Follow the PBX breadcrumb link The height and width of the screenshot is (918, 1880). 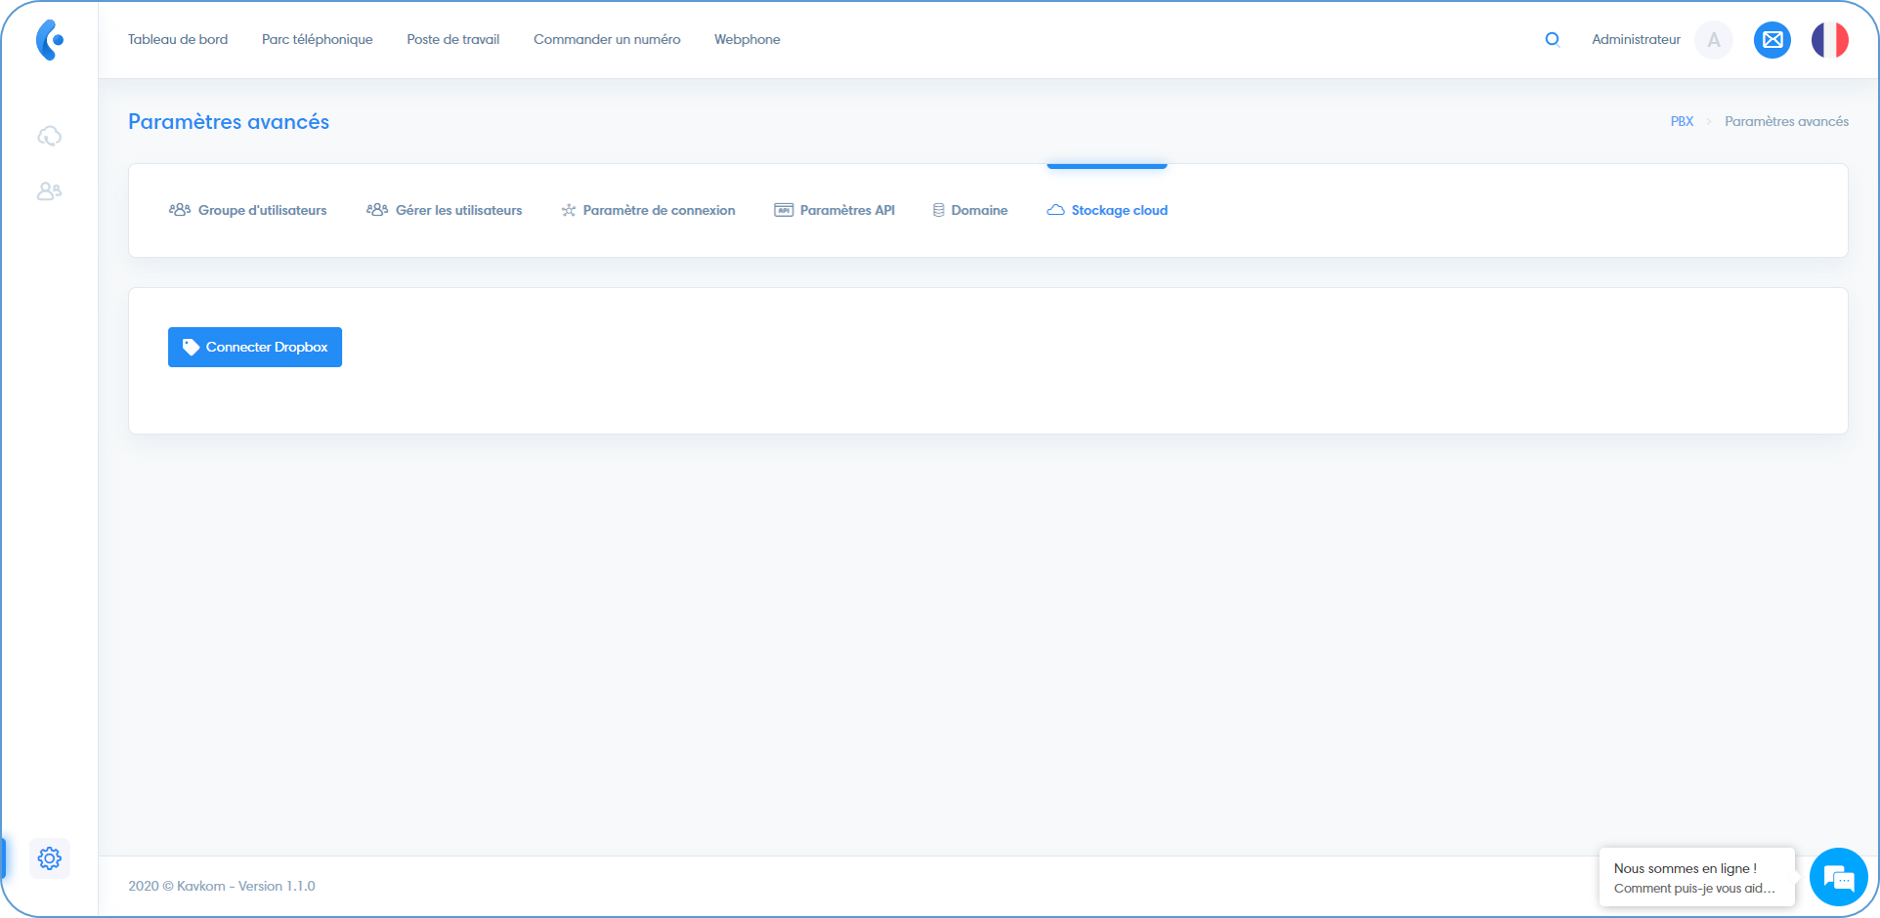pyautogui.click(x=1682, y=121)
